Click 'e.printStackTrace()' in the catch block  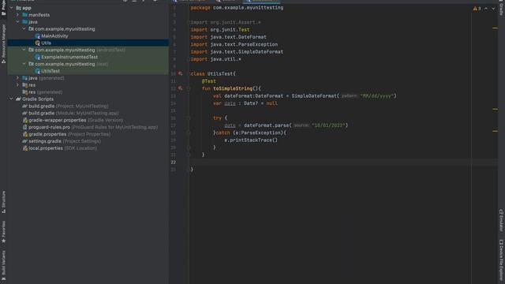251,140
